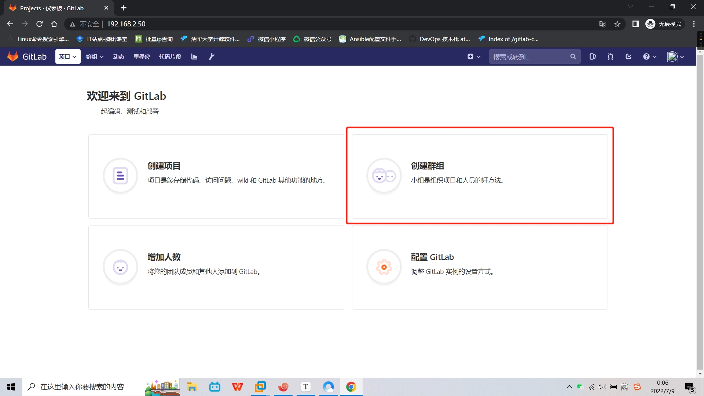
Task: Click the search magnifier icon
Action: point(573,56)
